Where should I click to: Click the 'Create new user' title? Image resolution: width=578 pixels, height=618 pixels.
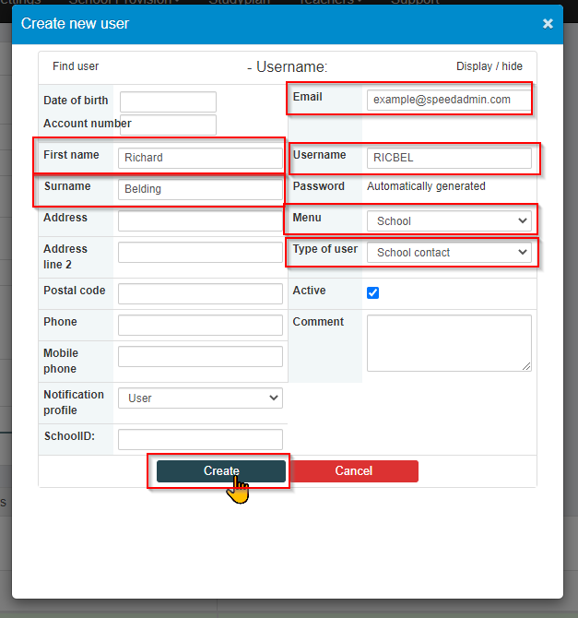[75, 24]
